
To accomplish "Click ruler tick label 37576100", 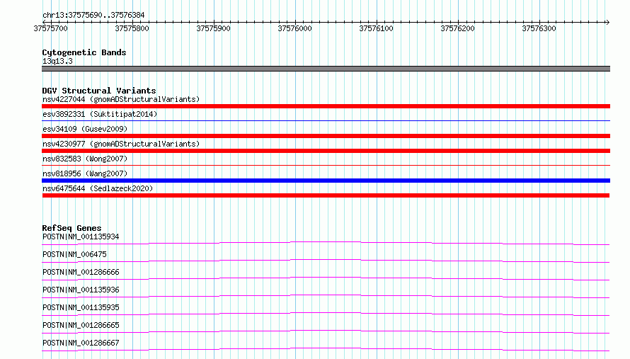I will click(x=376, y=28).
